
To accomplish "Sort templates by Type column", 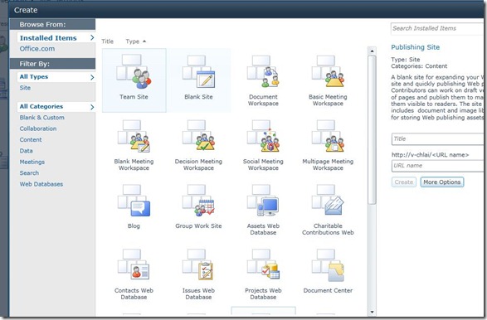I will [132, 41].
